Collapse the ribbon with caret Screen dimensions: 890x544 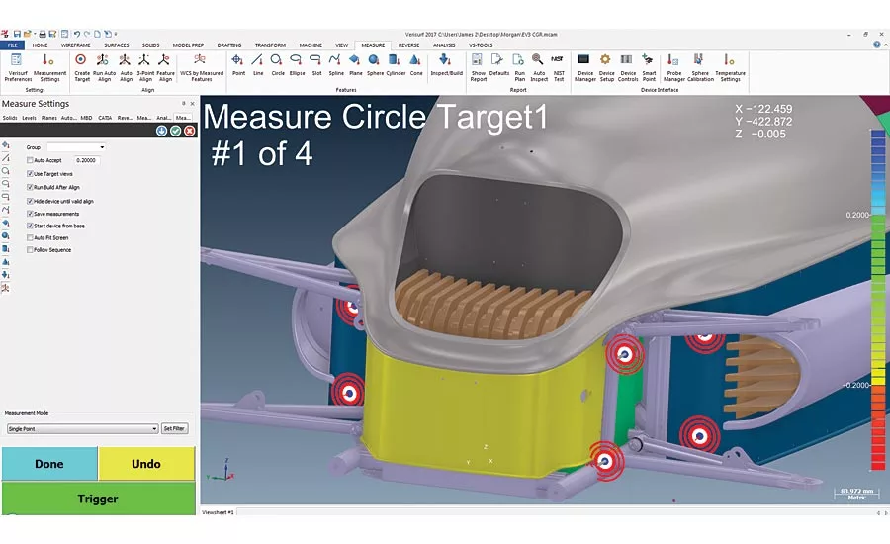tap(885, 45)
